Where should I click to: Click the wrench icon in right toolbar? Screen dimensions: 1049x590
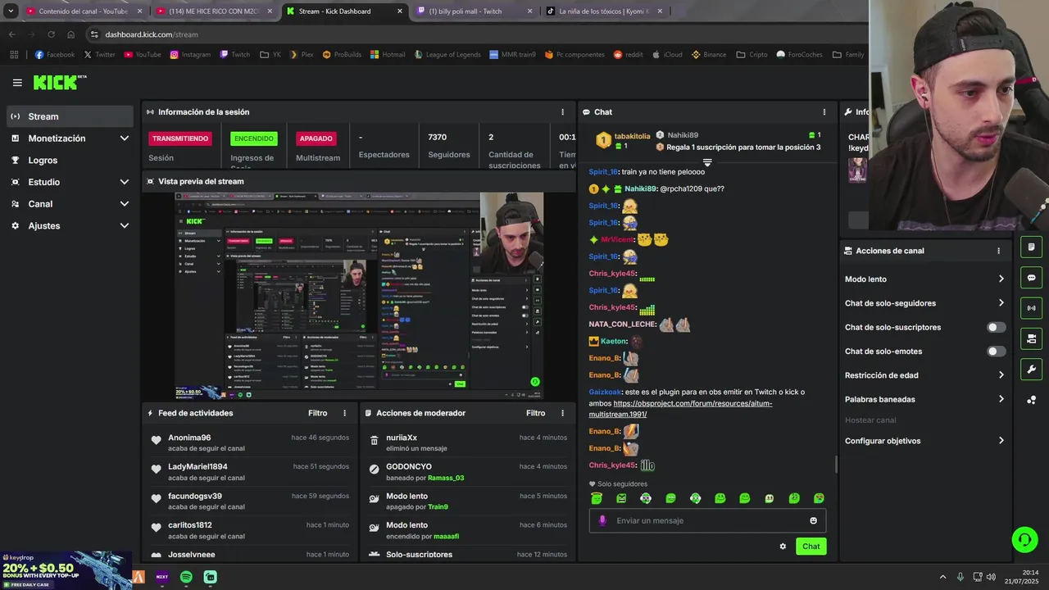(1031, 369)
